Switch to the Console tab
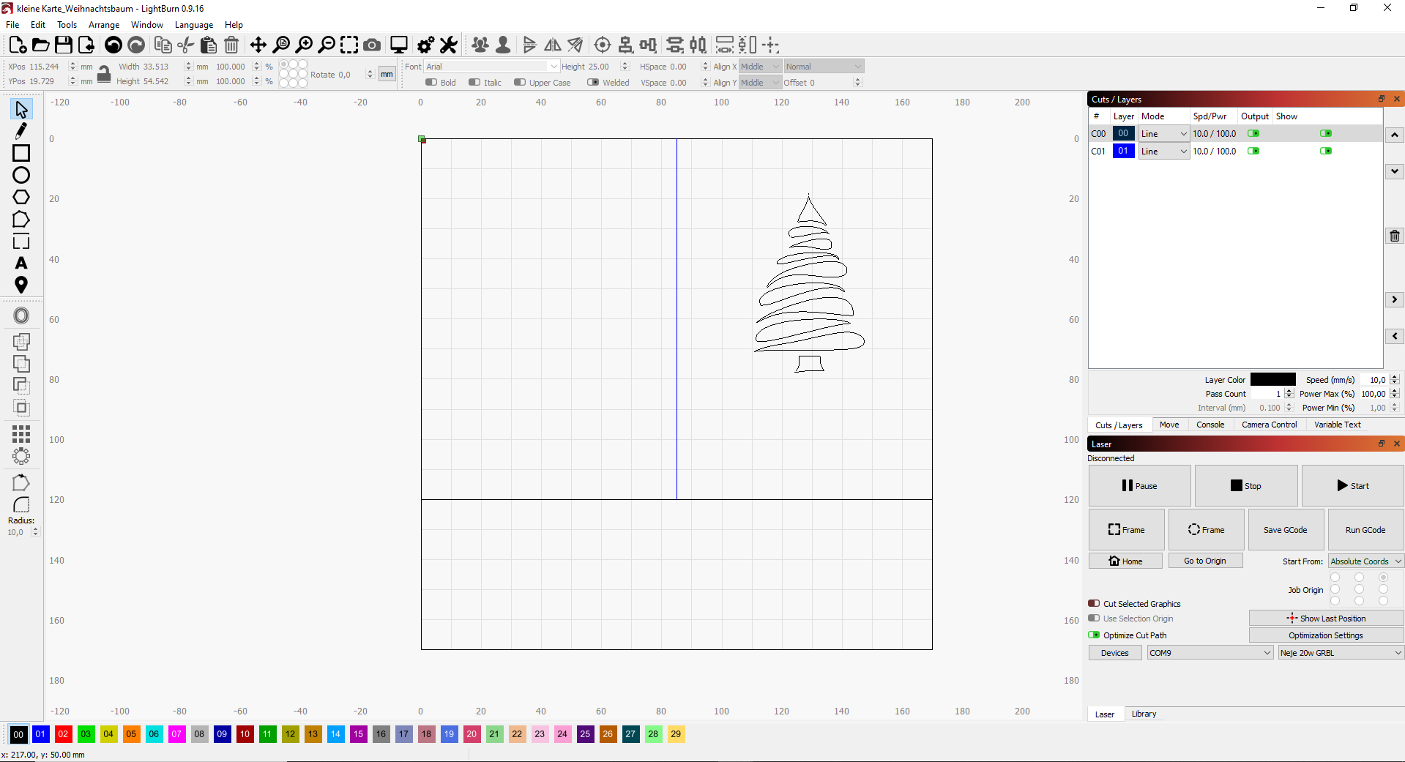 click(x=1210, y=425)
